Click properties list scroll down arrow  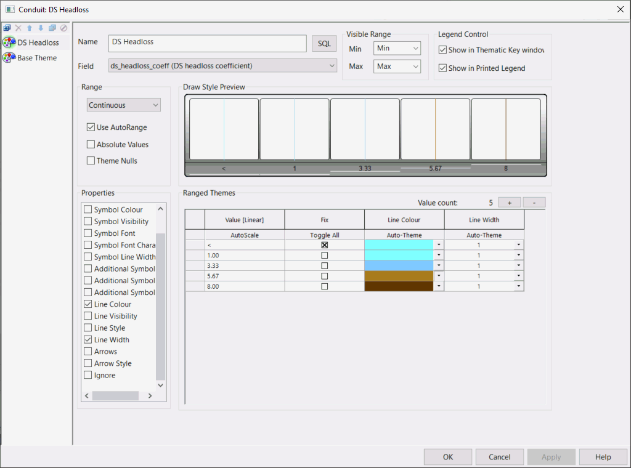[161, 385]
